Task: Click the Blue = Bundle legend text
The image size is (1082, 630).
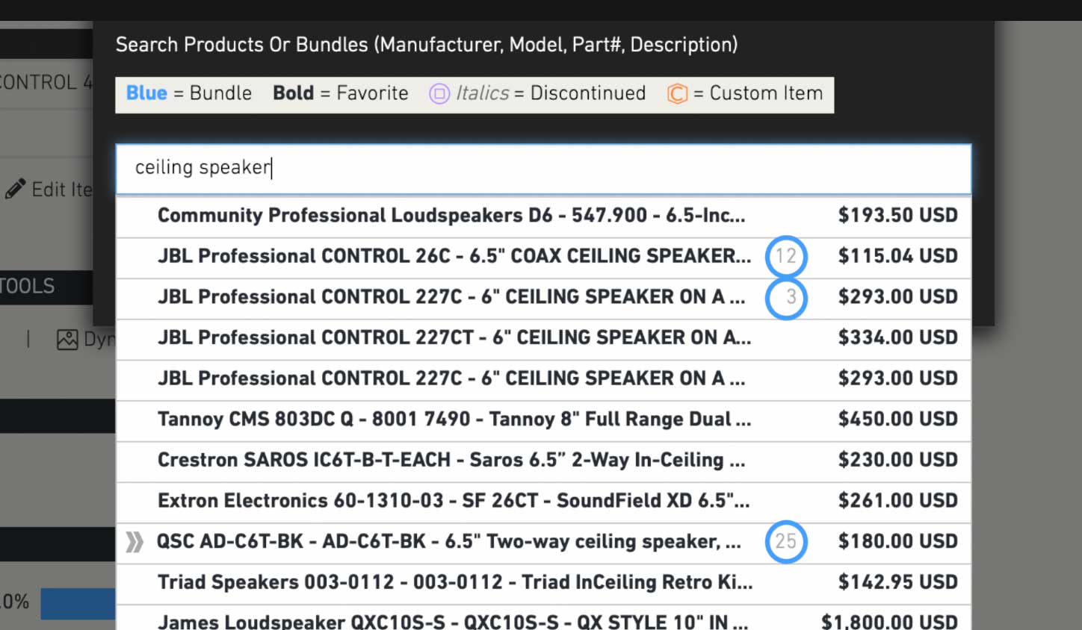Action: (189, 93)
